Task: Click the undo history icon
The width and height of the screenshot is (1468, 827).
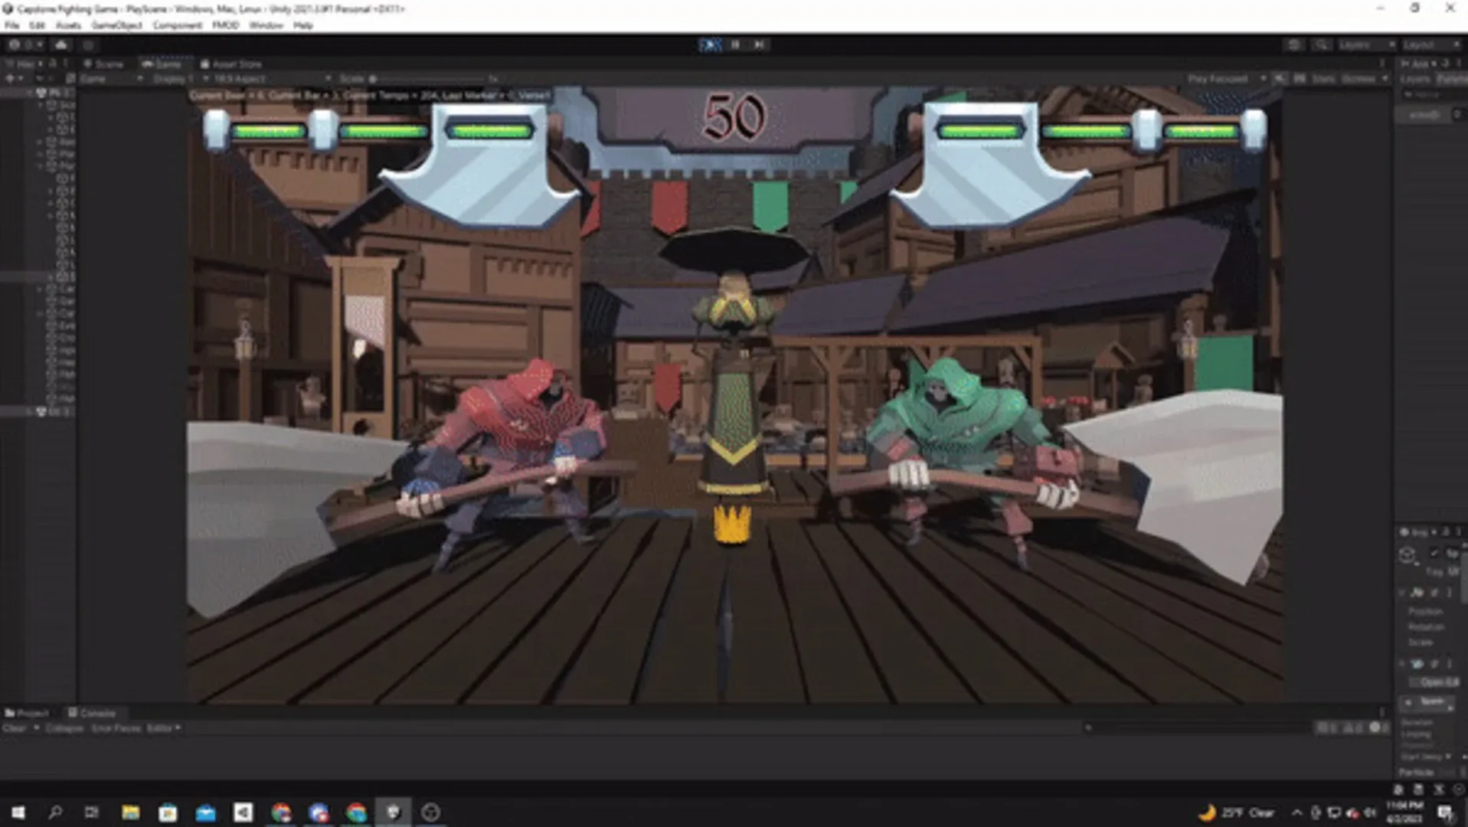Action: click(x=1294, y=45)
